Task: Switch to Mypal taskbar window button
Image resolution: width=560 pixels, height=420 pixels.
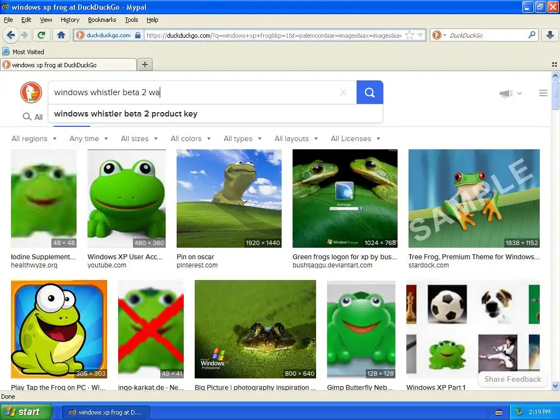Action: point(106,412)
